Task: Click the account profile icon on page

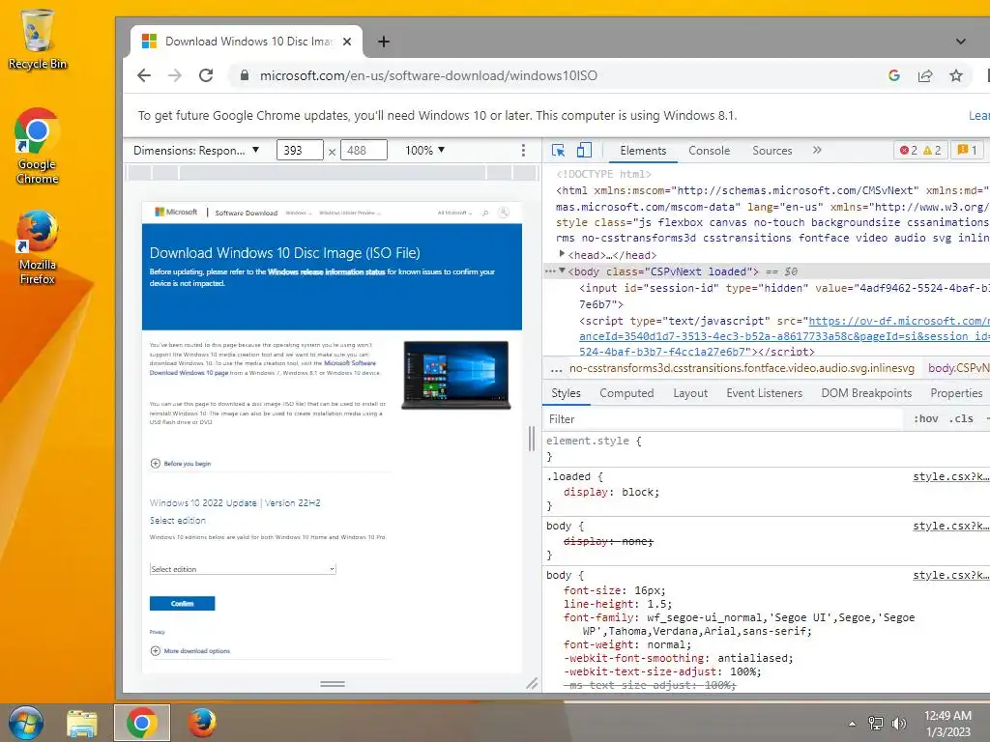Action: [x=503, y=213]
